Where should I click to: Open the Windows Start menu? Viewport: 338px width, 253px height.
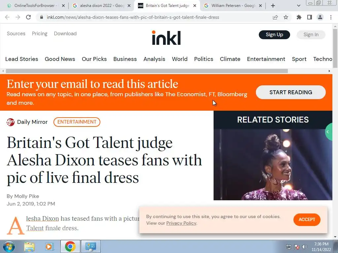pos(9,246)
